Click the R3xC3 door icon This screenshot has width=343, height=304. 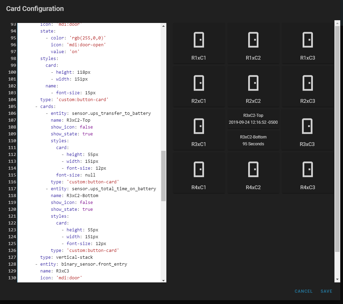tap(307, 126)
